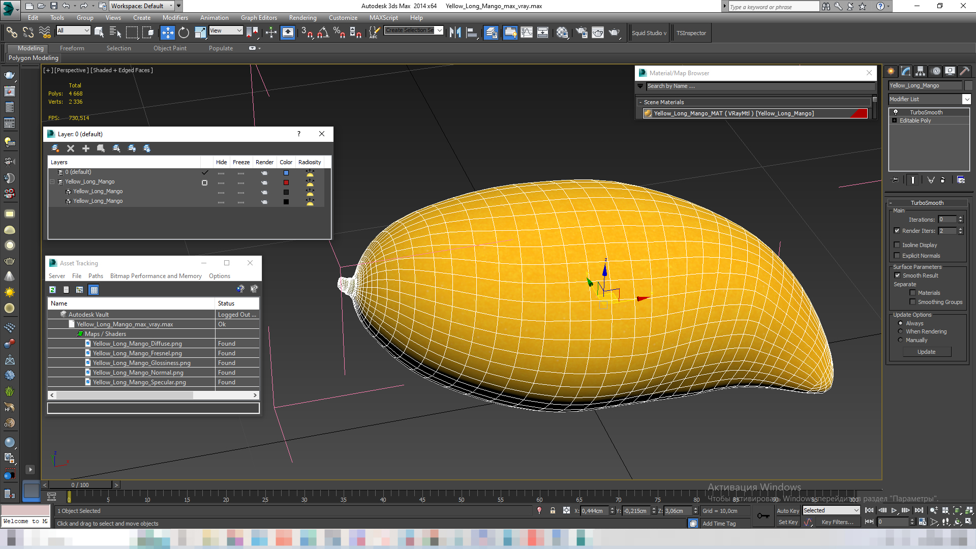976x549 pixels.
Task: Toggle Angle Snap in main toolbar
Action: (323, 33)
